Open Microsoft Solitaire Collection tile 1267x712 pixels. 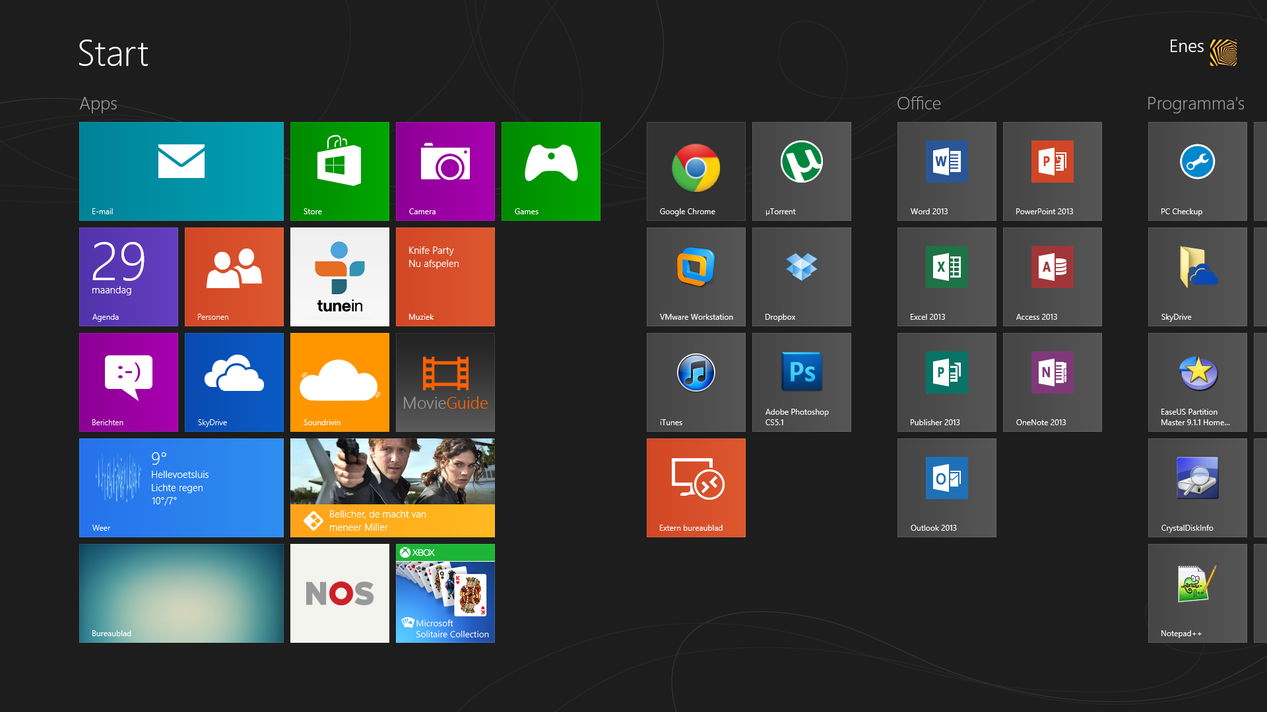coord(445,593)
